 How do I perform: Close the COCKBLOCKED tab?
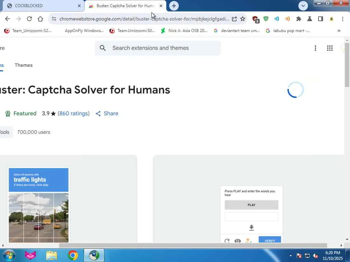pyautogui.click(x=79, y=6)
